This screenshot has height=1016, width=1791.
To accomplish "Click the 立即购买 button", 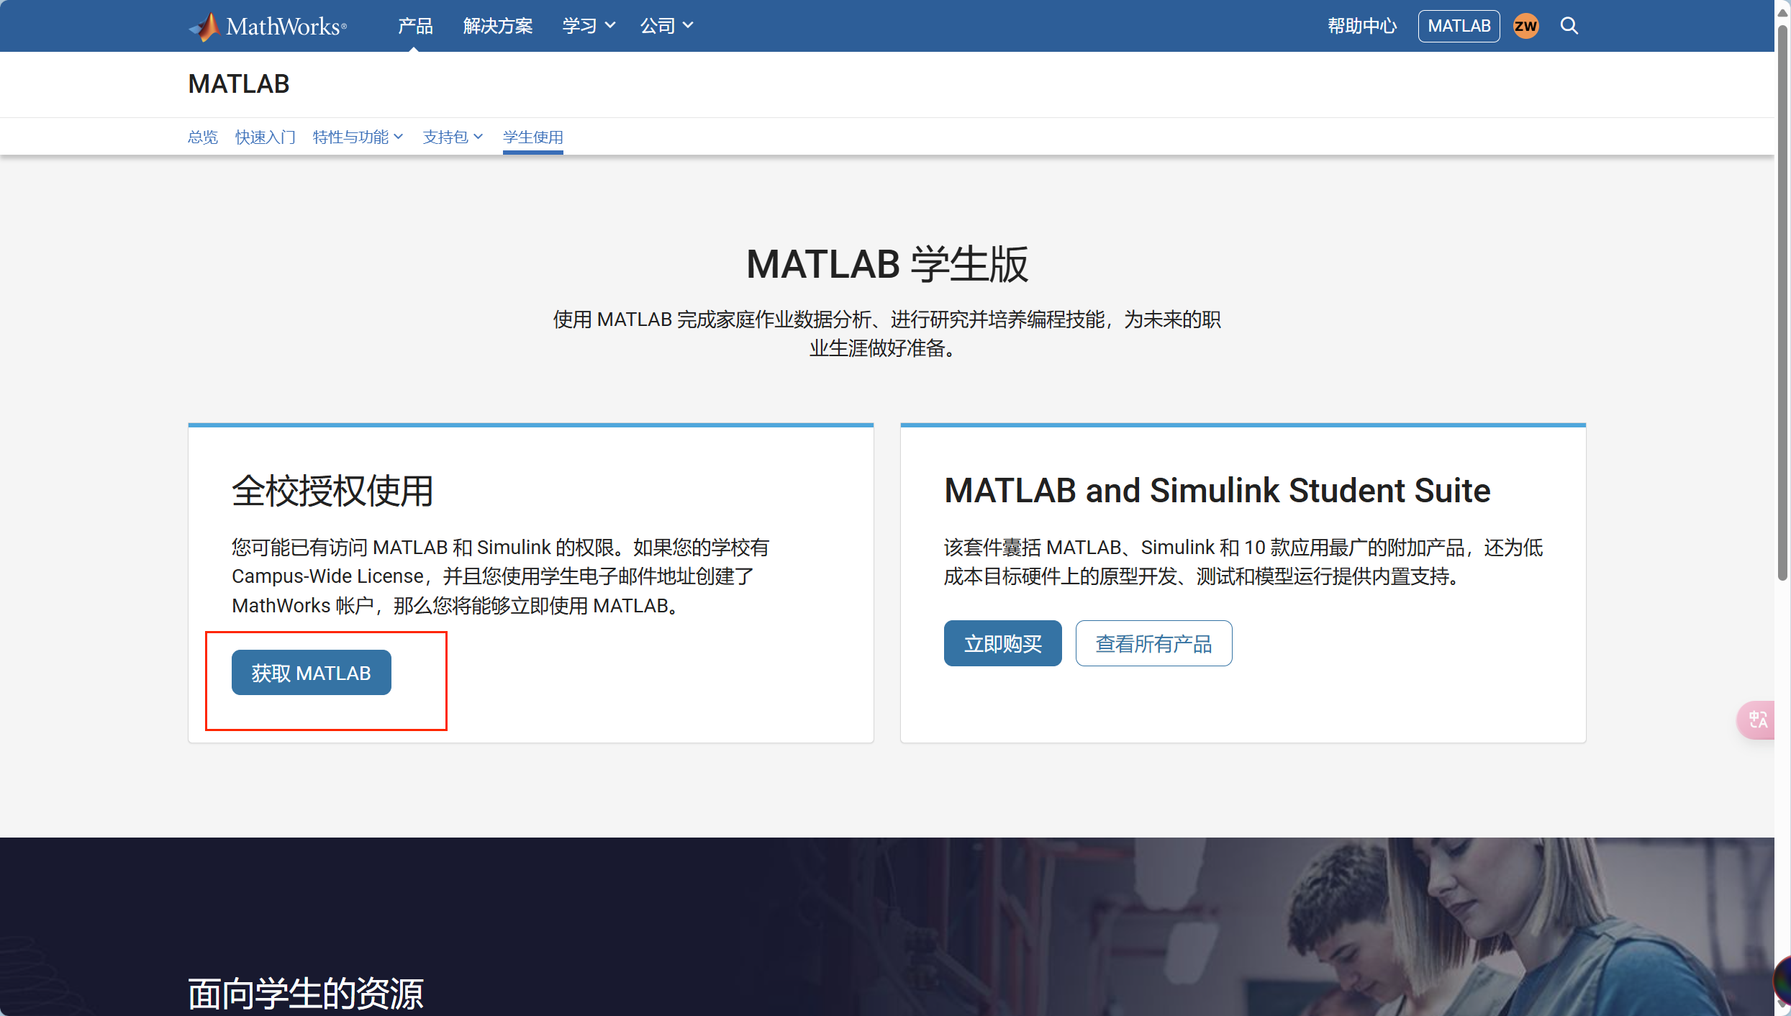I will click(1002, 643).
